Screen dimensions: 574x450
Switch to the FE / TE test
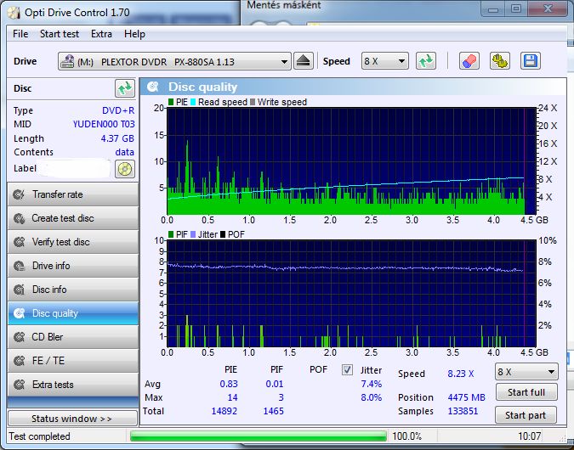pyautogui.click(x=71, y=361)
